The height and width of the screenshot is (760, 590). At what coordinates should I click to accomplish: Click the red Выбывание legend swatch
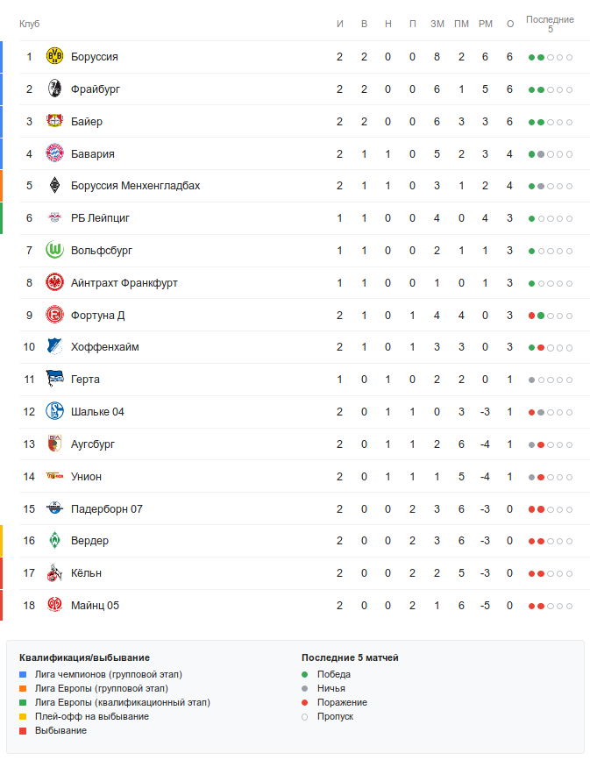[x=24, y=731]
